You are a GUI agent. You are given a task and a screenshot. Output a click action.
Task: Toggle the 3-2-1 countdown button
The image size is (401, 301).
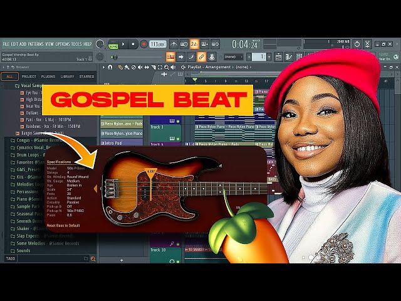[x=194, y=45]
